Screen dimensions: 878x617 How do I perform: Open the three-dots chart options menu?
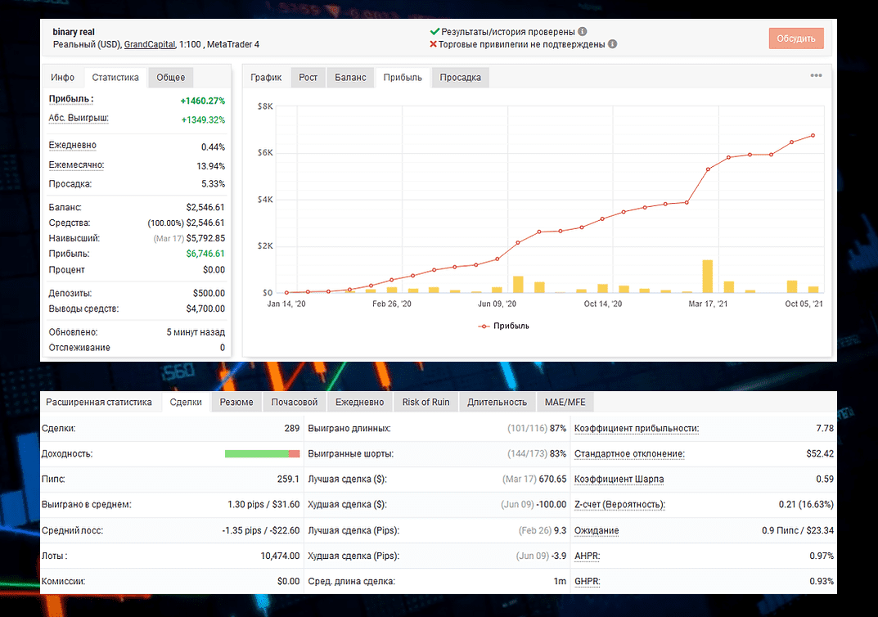[816, 76]
